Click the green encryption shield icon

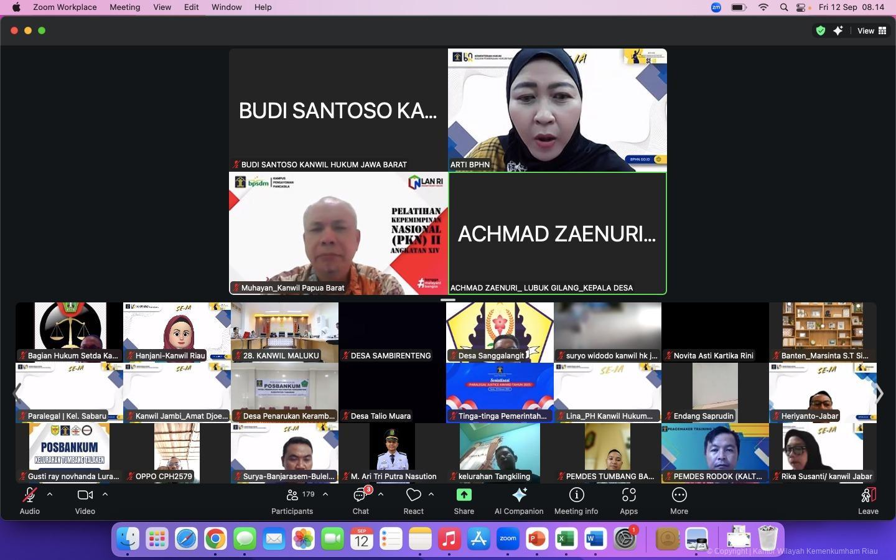pyautogui.click(x=821, y=30)
